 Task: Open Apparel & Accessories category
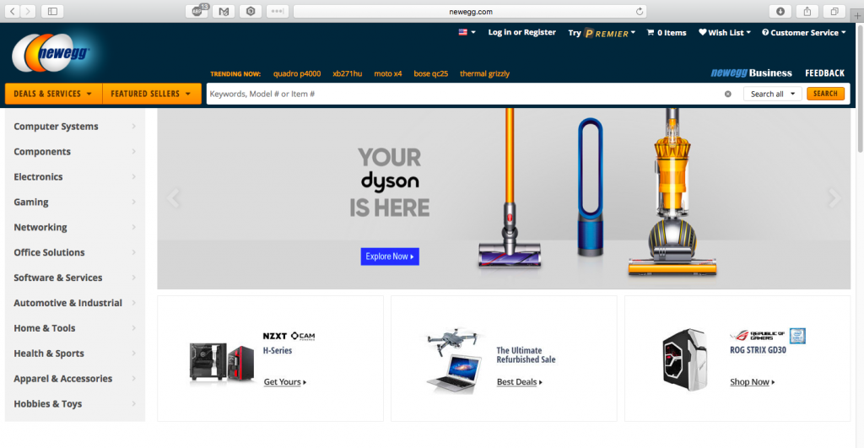[x=75, y=379]
